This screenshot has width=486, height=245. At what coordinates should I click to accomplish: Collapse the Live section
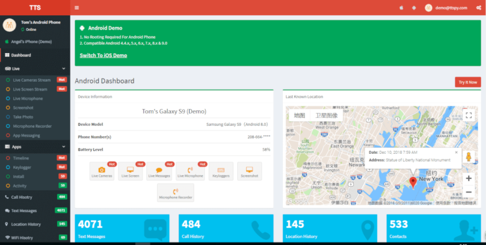[35, 68]
